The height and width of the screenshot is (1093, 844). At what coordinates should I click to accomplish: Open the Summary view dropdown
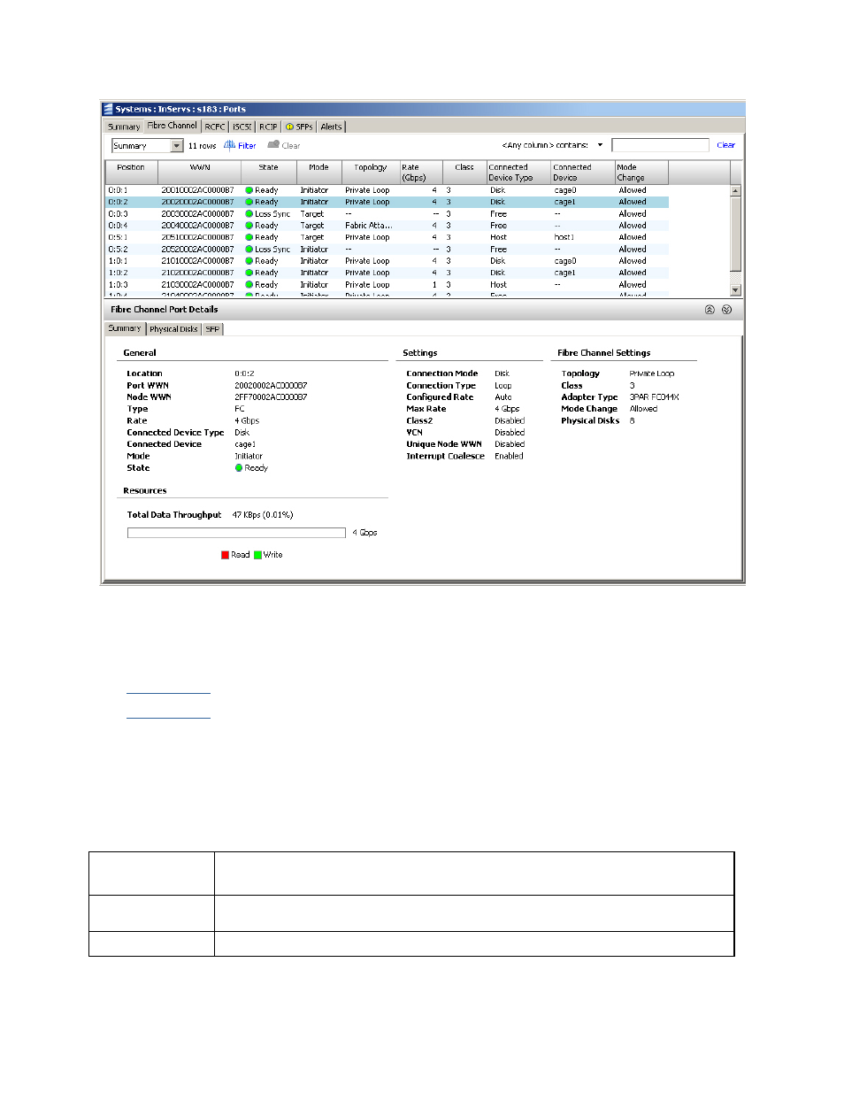(177, 146)
